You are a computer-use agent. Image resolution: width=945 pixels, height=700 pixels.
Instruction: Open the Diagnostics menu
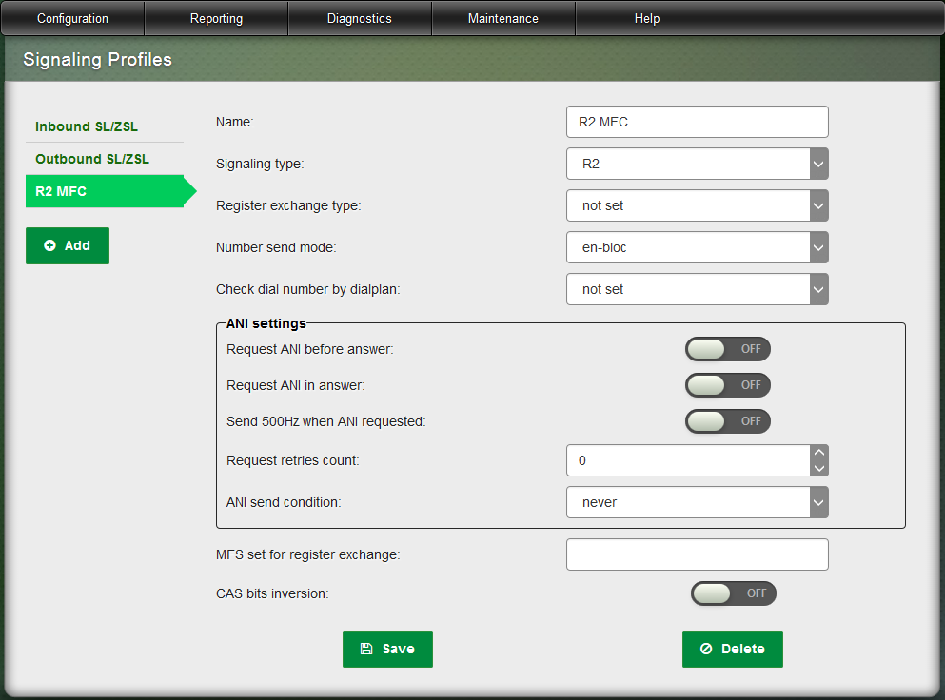(359, 18)
